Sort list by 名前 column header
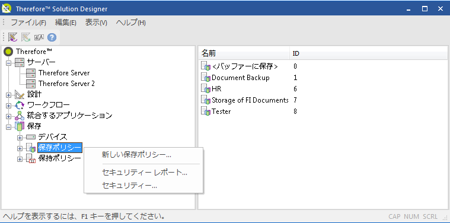Image resolution: width=450 pixels, height=223 pixels. pos(244,53)
